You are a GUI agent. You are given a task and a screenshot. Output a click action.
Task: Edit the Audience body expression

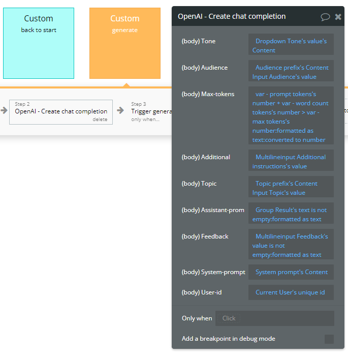coord(291,71)
